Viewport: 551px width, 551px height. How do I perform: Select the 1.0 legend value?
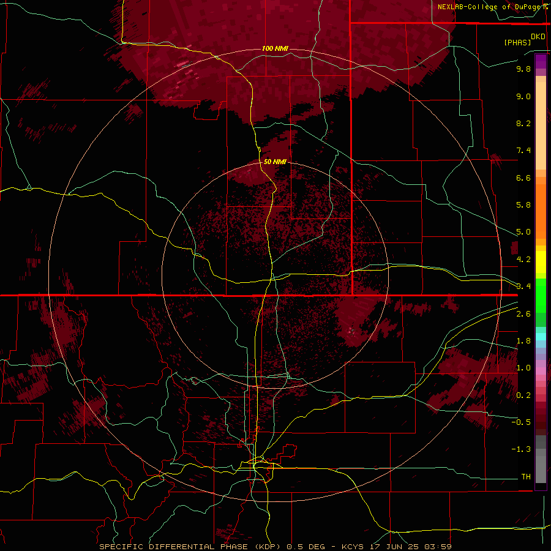coord(523,368)
